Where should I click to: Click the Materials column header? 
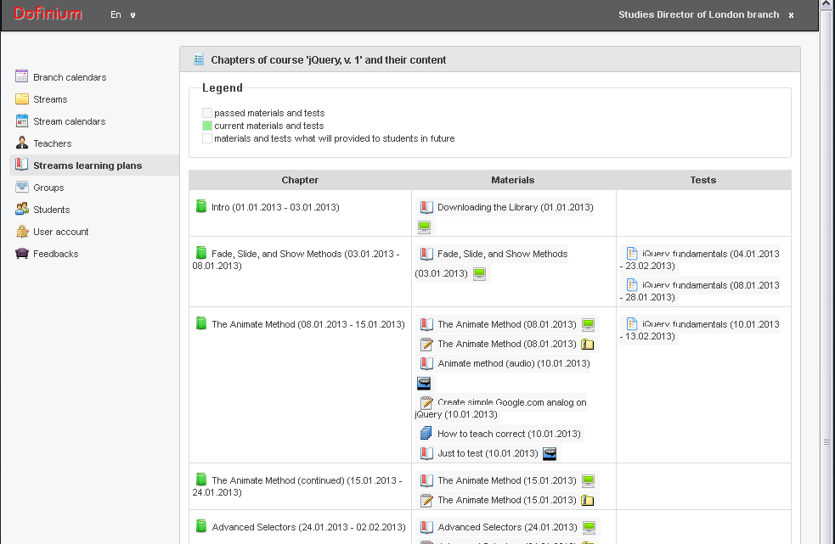pos(513,180)
